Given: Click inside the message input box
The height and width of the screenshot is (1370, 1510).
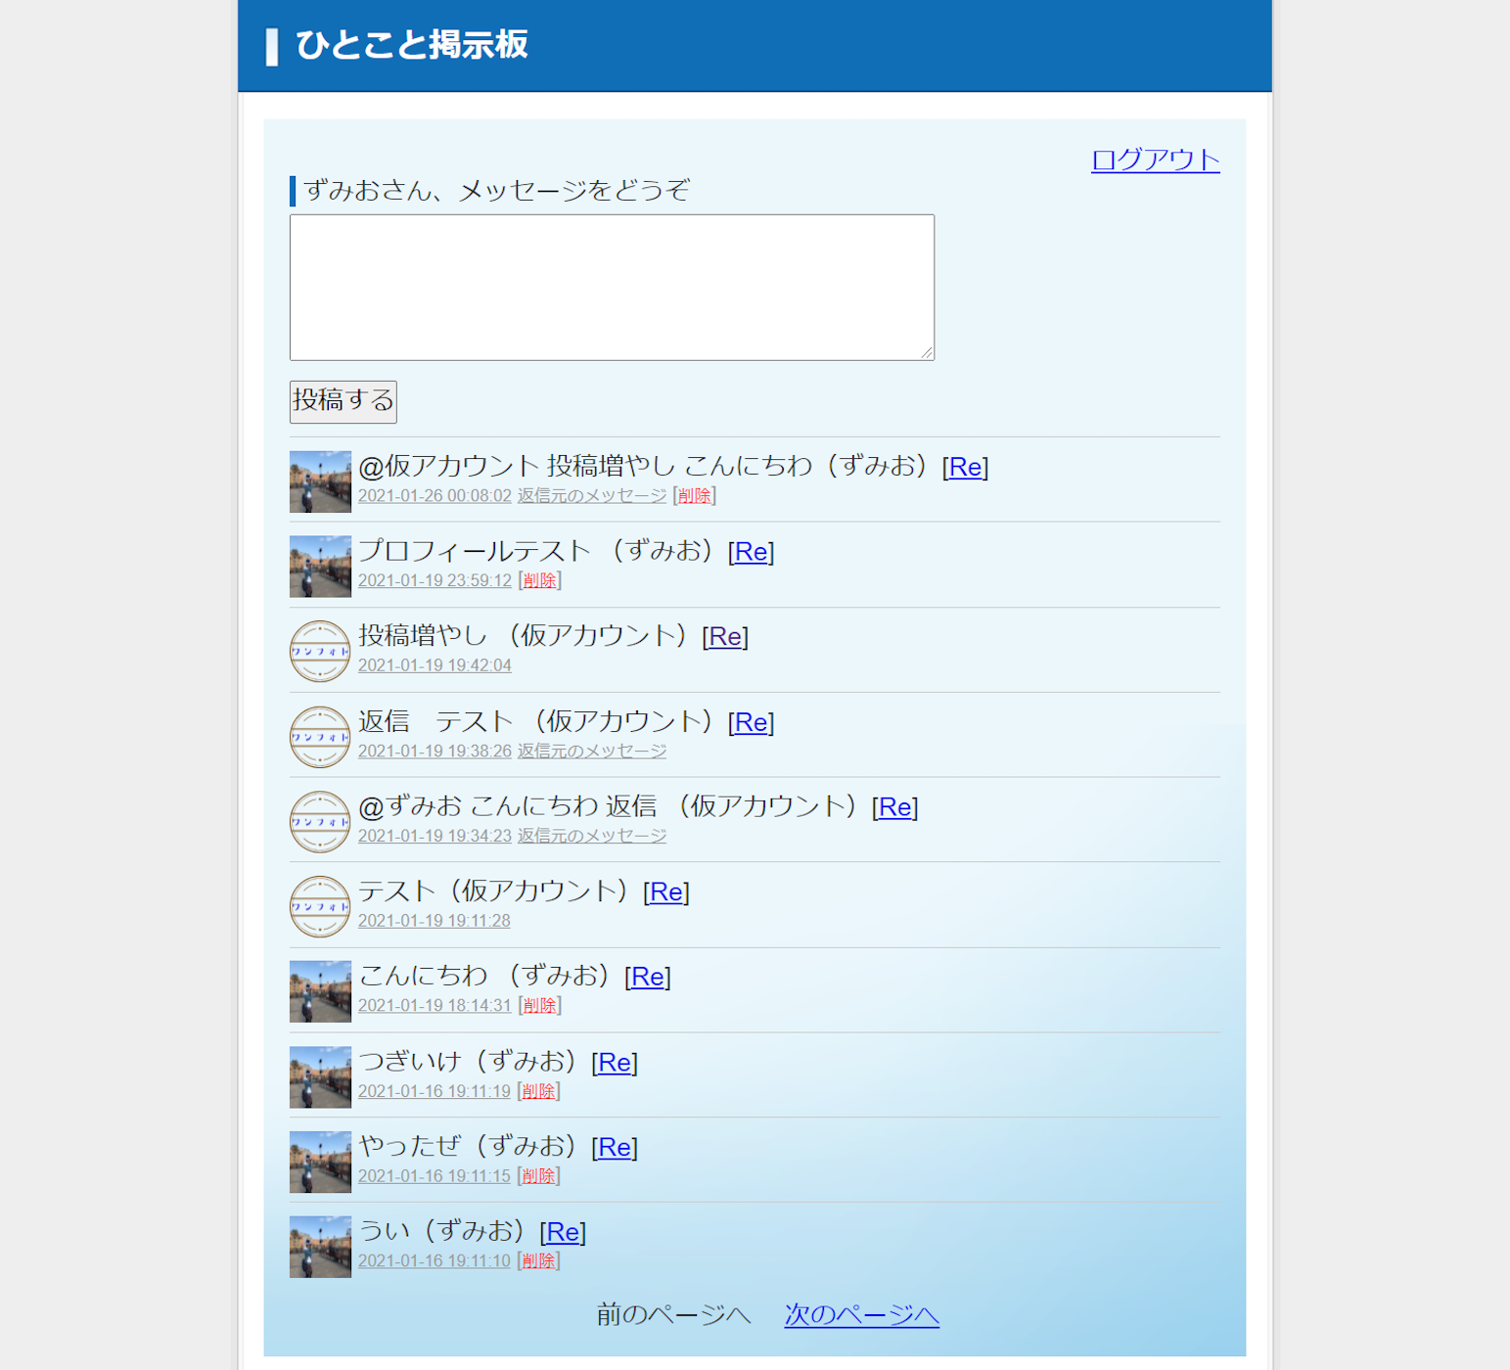Looking at the screenshot, I should pos(611,287).
